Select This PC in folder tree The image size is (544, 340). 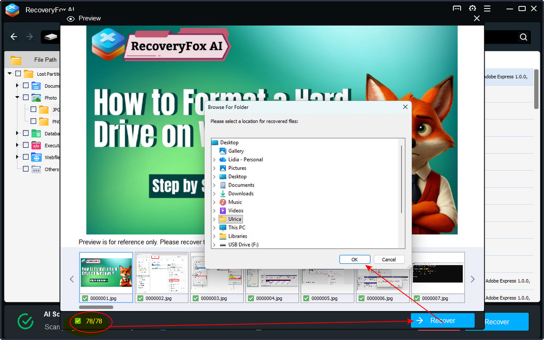pyautogui.click(x=237, y=228)
